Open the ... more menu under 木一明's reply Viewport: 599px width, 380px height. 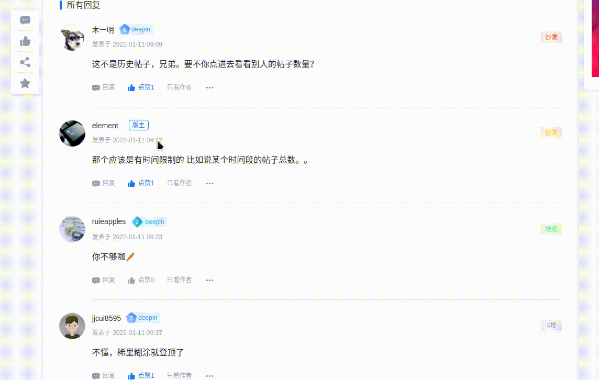209,87
